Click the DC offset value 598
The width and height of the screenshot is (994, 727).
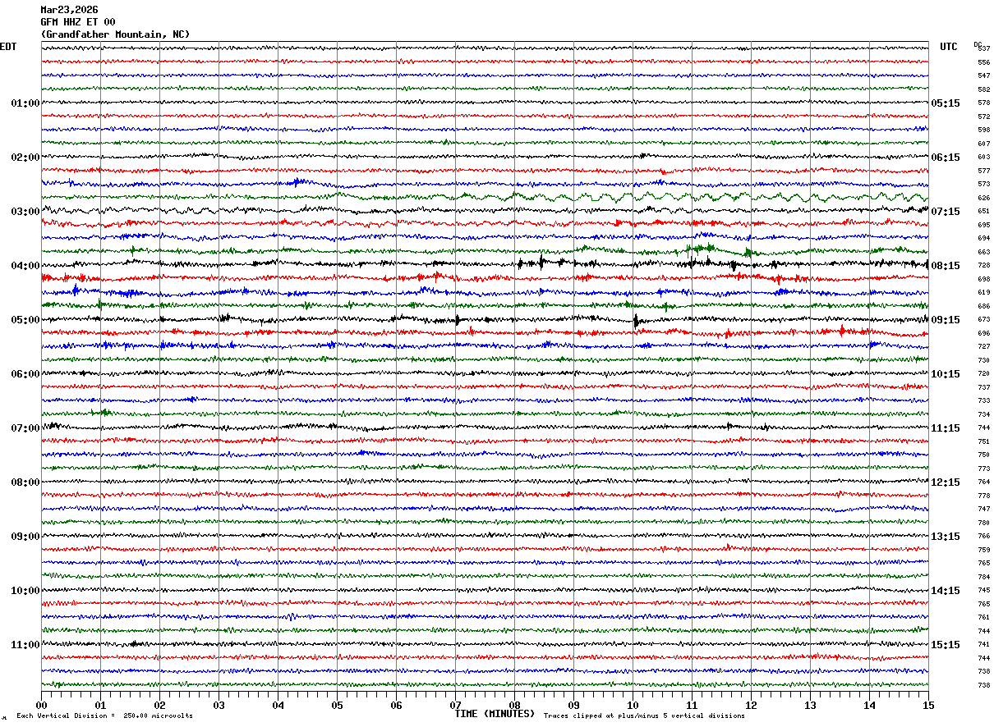(x=983, y=130)
